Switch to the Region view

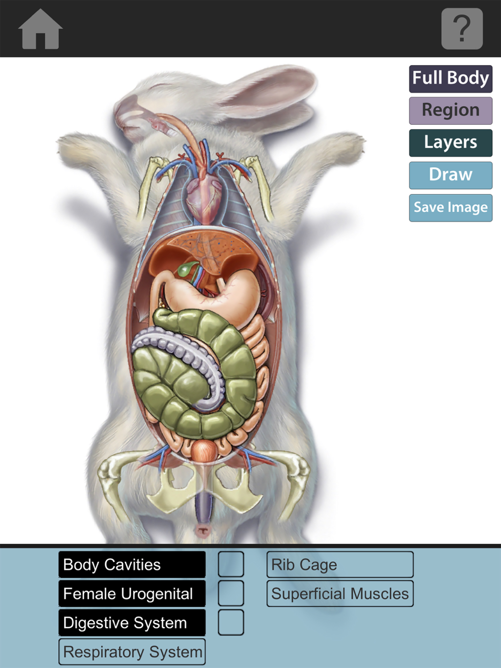click(x=451, y=111)
